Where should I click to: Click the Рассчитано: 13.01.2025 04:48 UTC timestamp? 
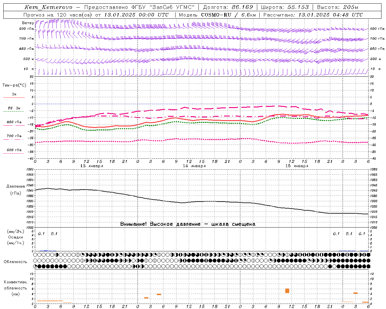point(313,15)
